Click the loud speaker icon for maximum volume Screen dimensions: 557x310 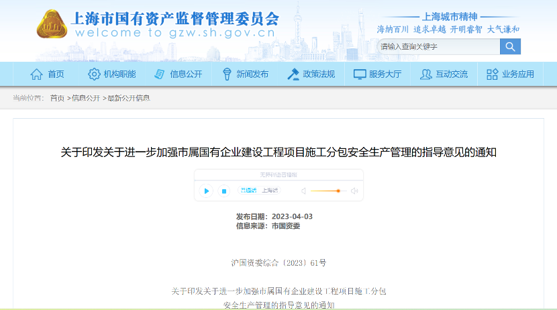(354, 191)
